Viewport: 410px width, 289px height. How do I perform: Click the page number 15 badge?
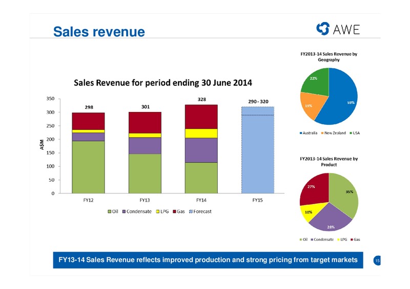point(377,260)
